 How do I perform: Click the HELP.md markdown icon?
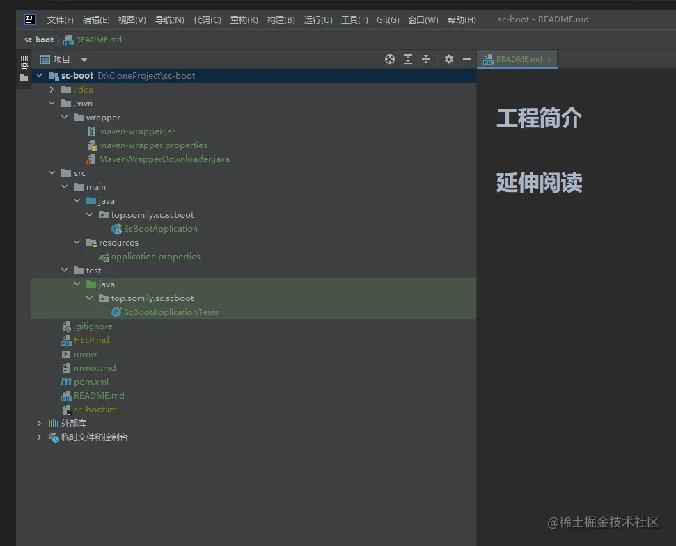66,340
